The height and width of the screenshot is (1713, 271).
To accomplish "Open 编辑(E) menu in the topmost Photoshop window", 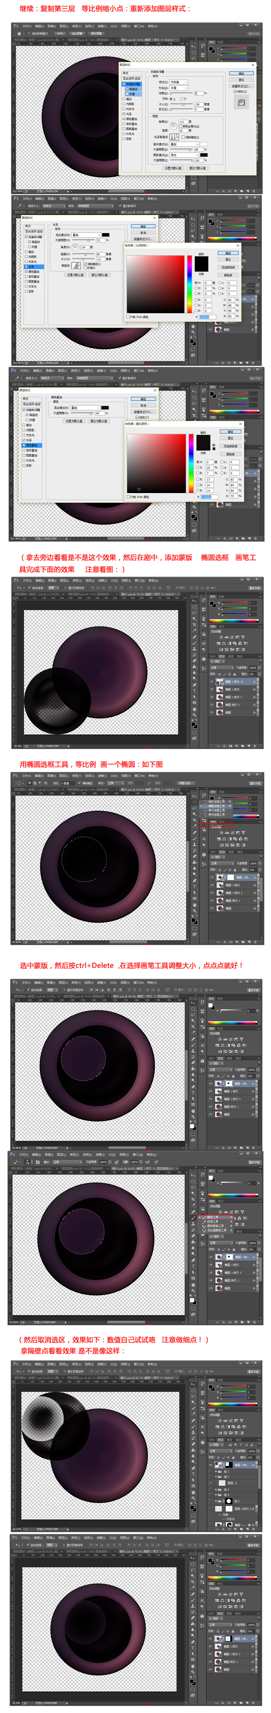I will [x=39, y=27].
